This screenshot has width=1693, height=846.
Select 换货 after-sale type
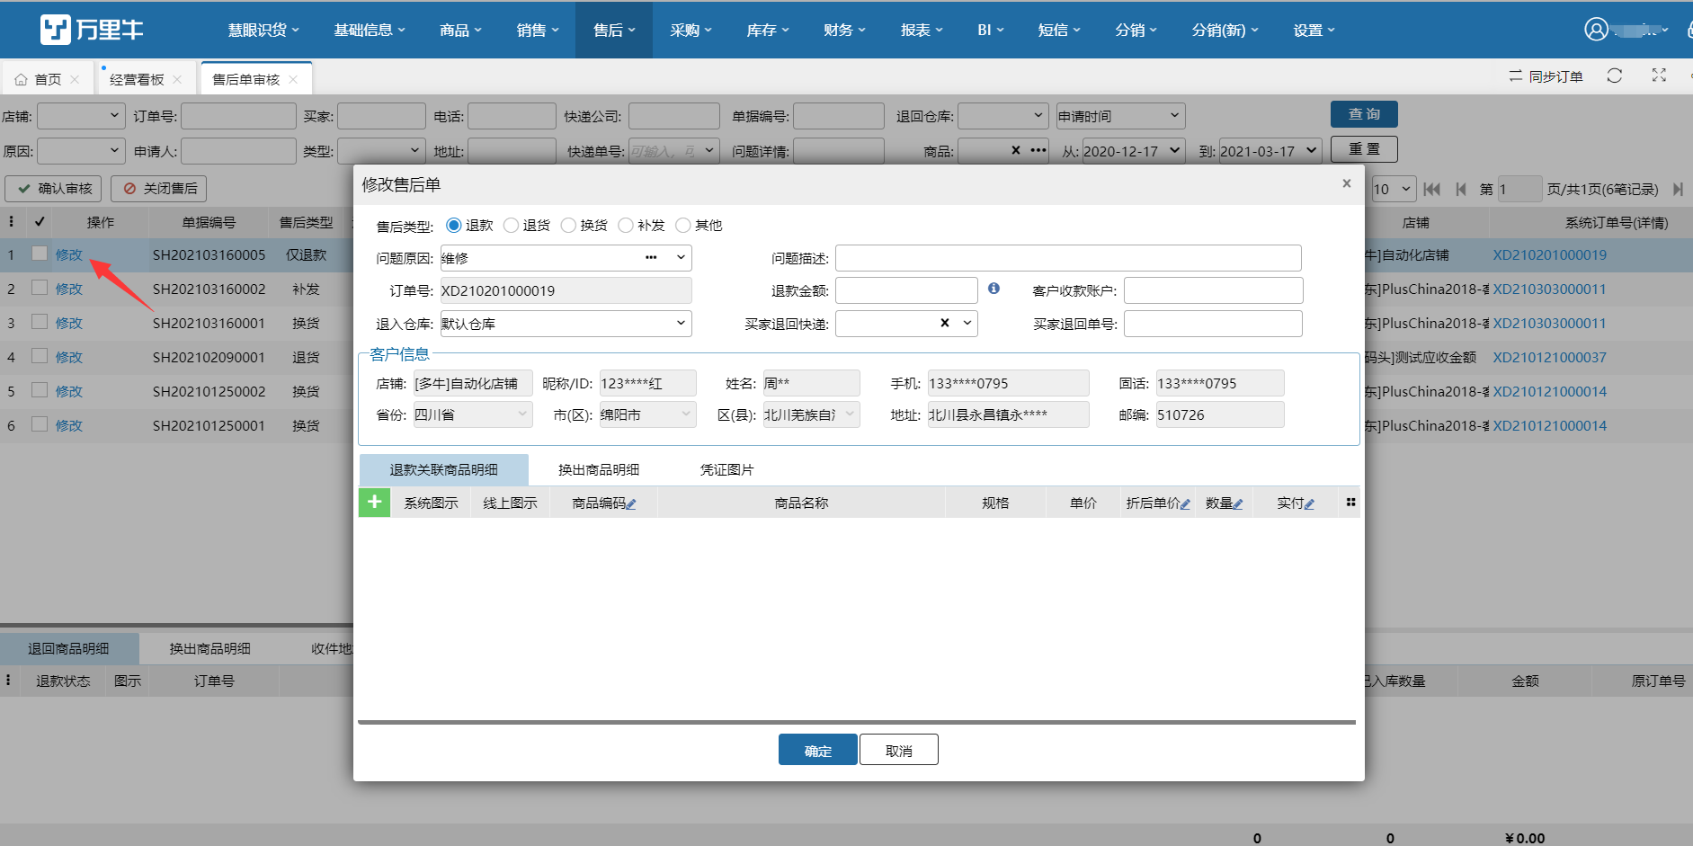coord(568,225)
